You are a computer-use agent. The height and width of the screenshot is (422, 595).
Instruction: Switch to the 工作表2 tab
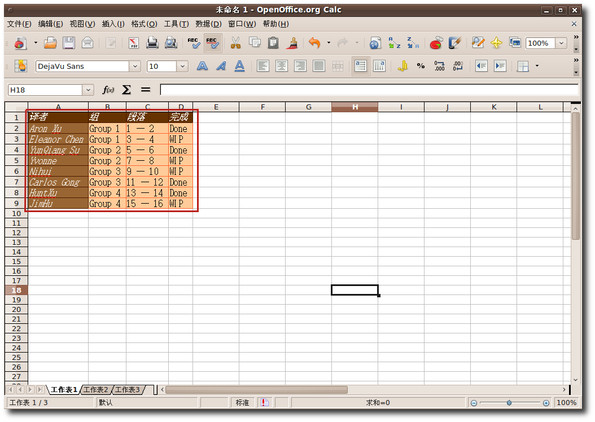coord(96,390)
